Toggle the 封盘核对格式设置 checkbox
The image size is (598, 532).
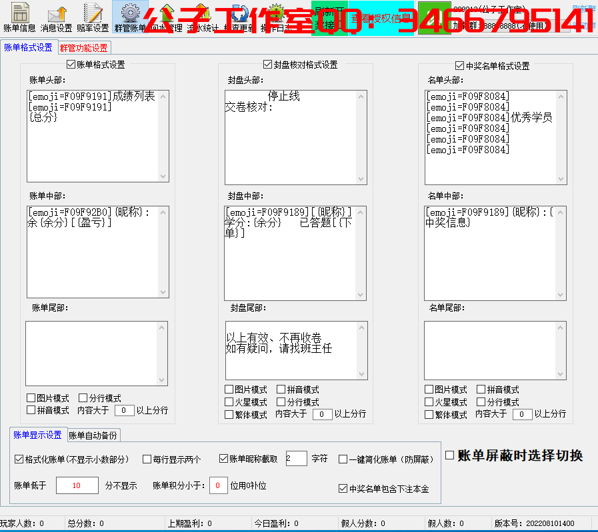pyautogui.click(x=268, y=65)
